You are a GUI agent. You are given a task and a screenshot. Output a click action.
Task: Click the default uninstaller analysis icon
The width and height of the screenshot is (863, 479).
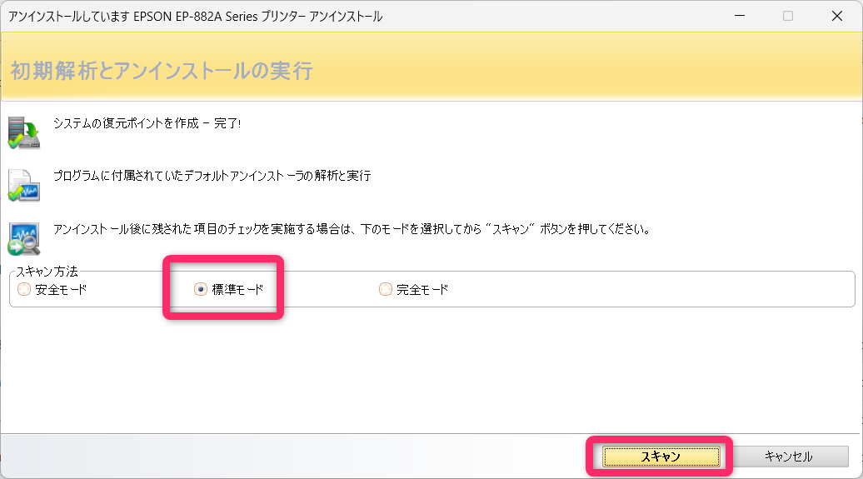[x=24, y=184]
